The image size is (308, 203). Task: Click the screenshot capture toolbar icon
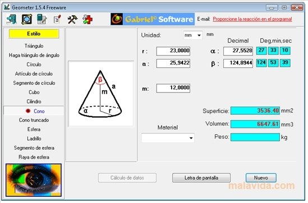27,19
